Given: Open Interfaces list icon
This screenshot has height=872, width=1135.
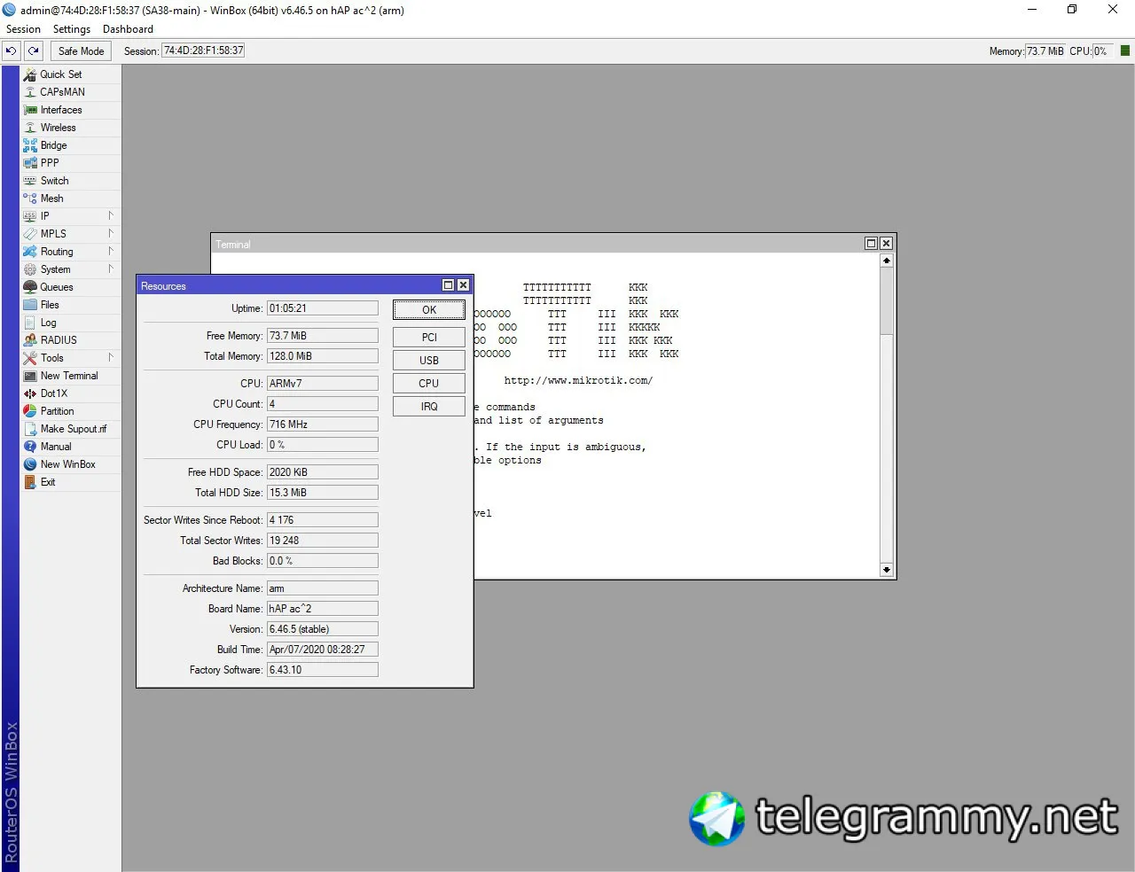Looking at the screenshot, I should [30, 110].
